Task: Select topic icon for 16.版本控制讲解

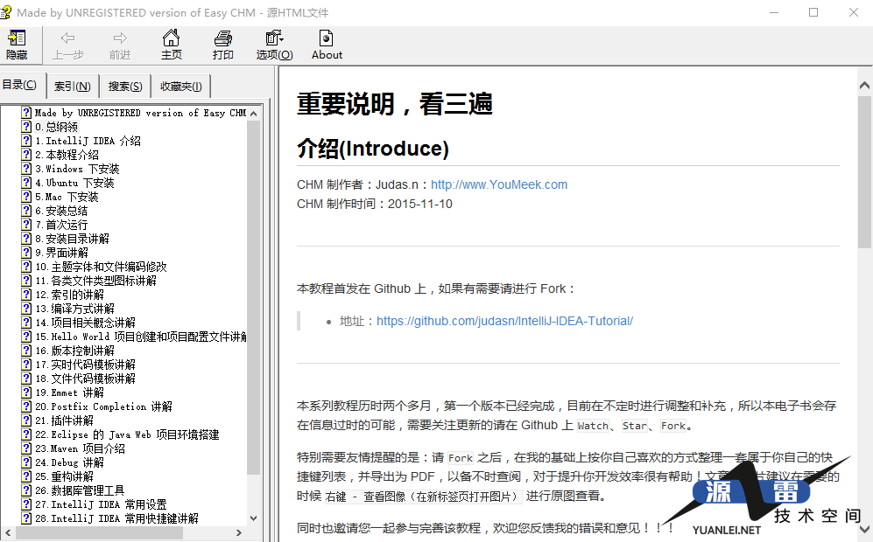Action: tap(26, 351)
